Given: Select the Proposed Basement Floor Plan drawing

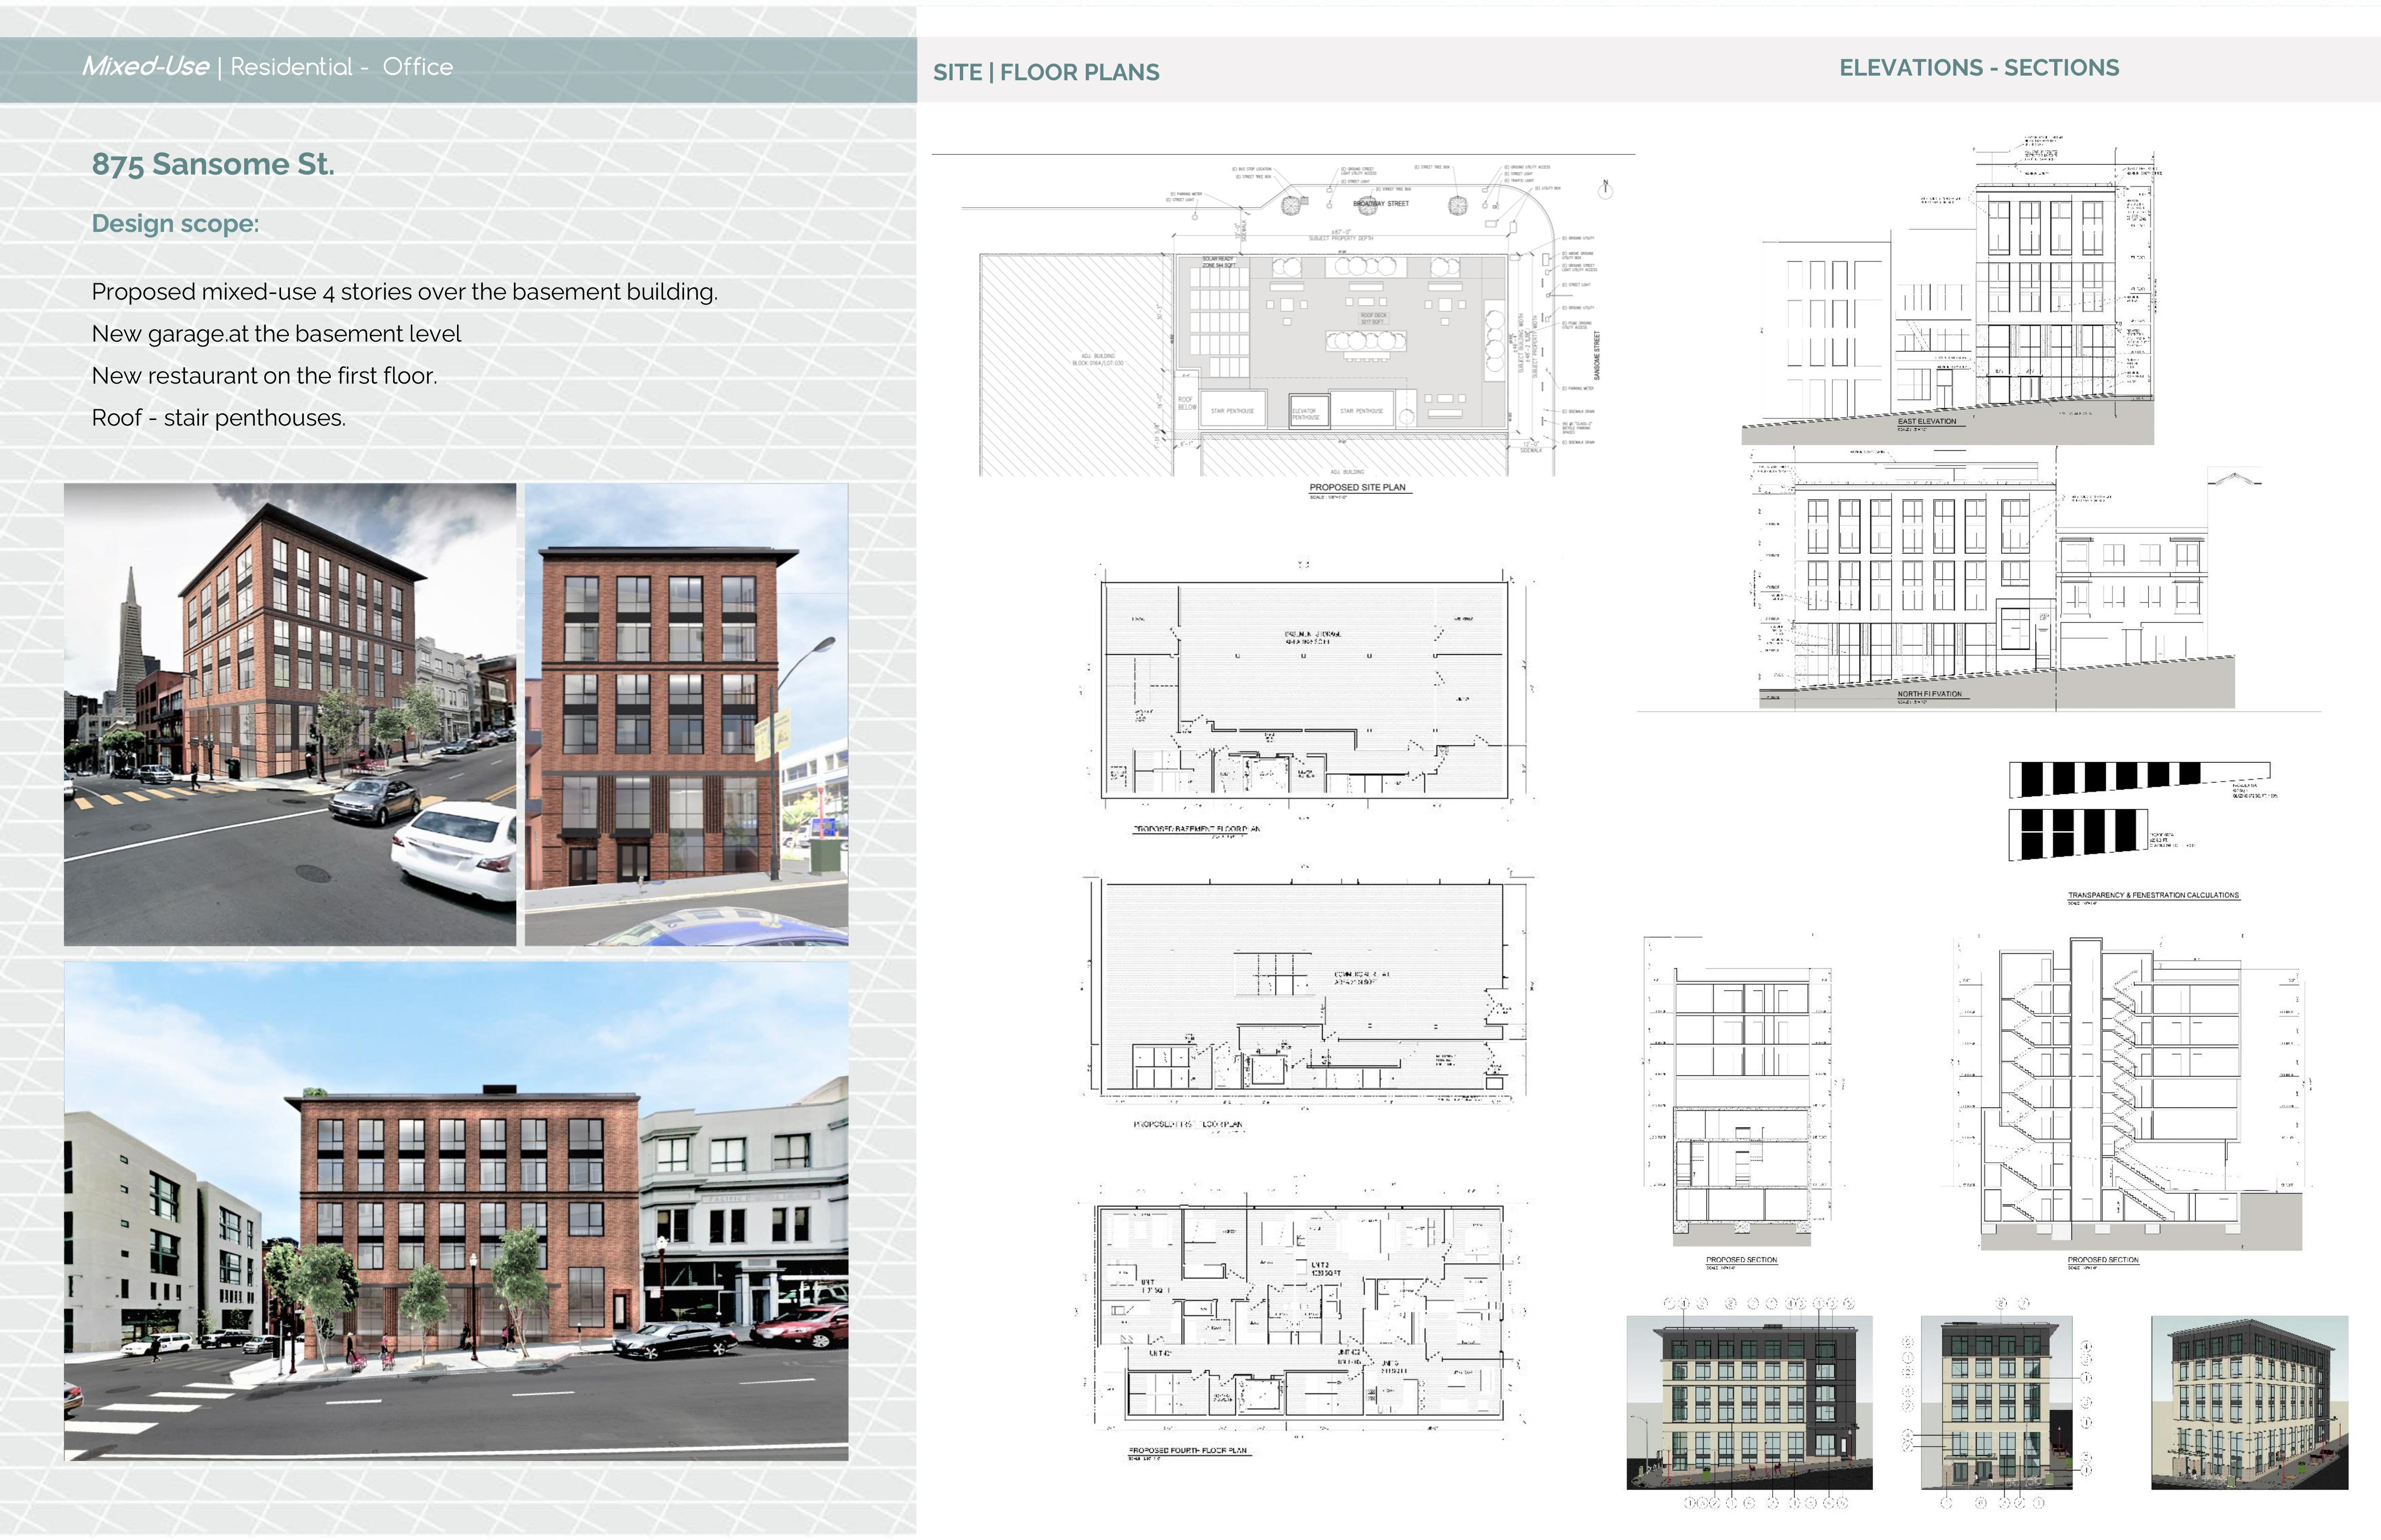Looking at the screenshot, I should click(x=1304, y=690).
